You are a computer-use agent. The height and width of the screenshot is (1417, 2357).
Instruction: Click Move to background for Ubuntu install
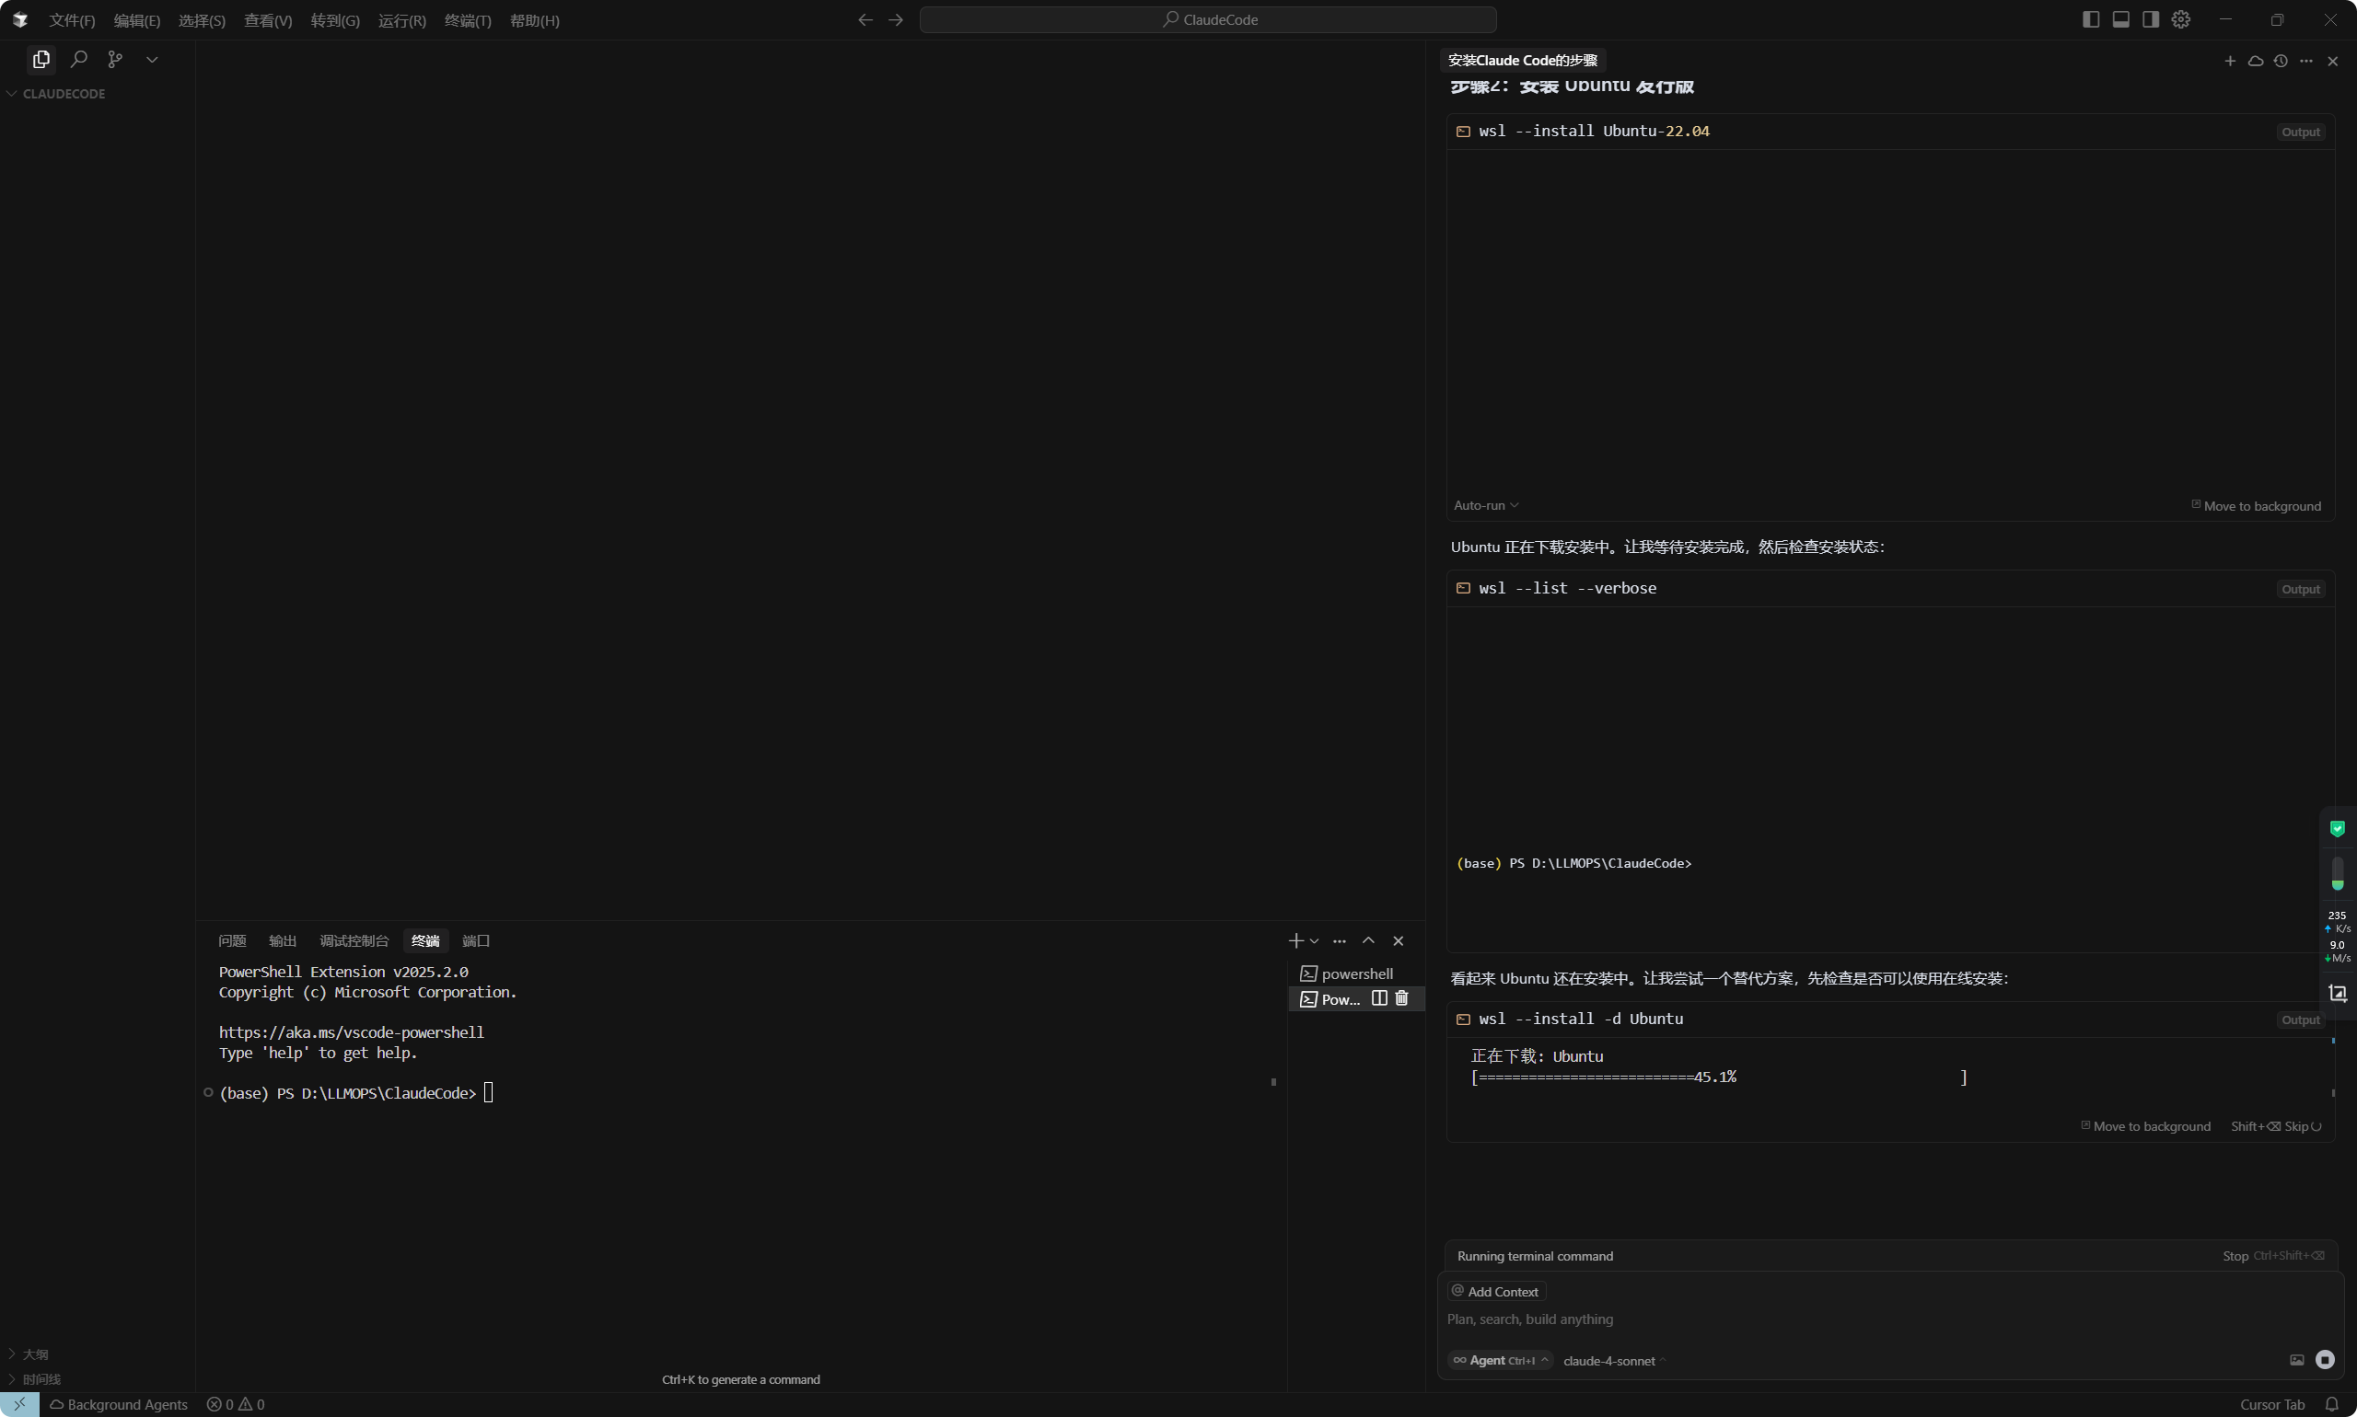click(x=2145, y=1125)
